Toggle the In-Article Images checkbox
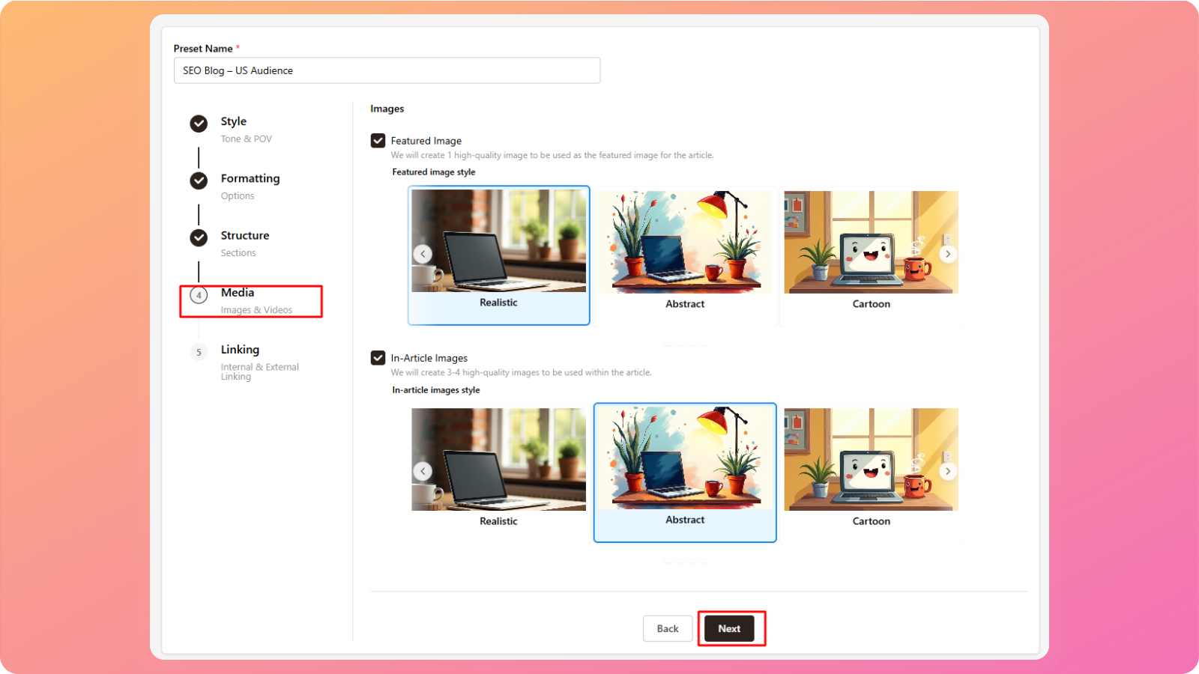 pos(378,358)
